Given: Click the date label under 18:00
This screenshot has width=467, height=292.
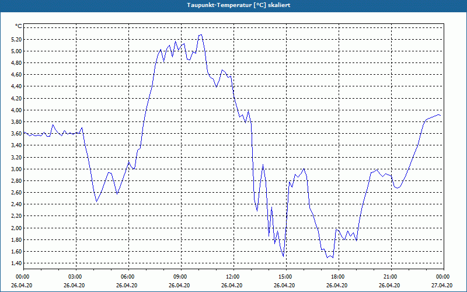Looking at the screenshot, I should pyautogui.click(x=337, y=286).
